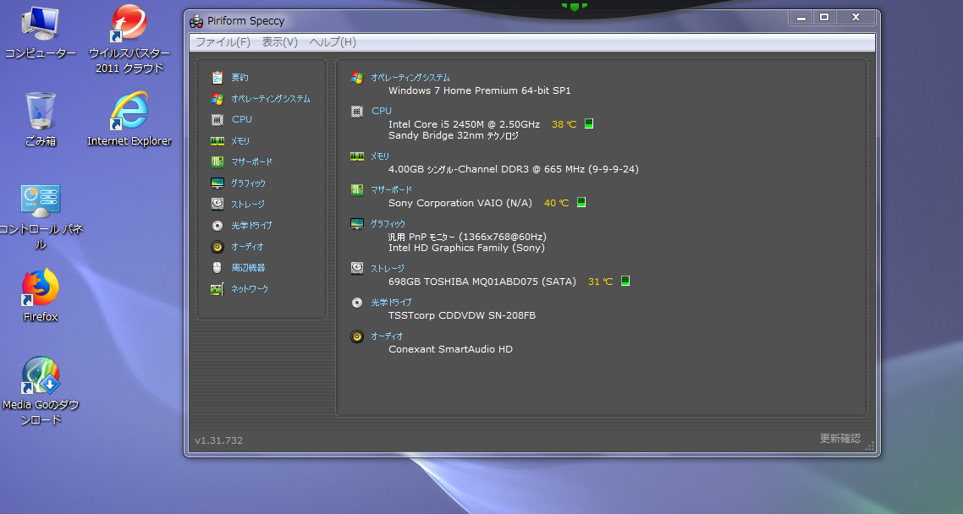Click the マザーボード icon in sidebar
Screen dimensions: 963x514
tap(217, 162)
